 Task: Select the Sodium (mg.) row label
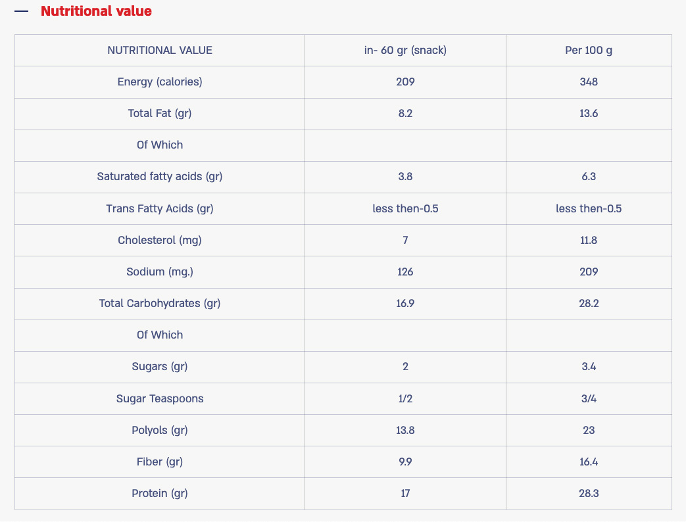point(160,272)
